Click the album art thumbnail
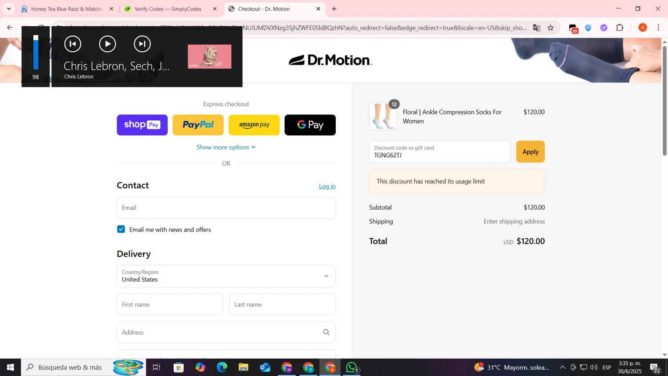The width and height of the screenshot is (668, 376). tap(209, 57)
